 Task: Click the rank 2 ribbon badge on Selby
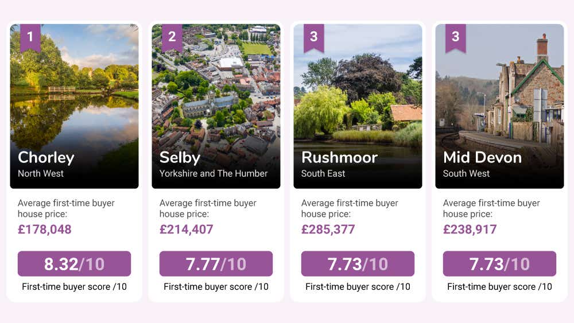point(172,38)
